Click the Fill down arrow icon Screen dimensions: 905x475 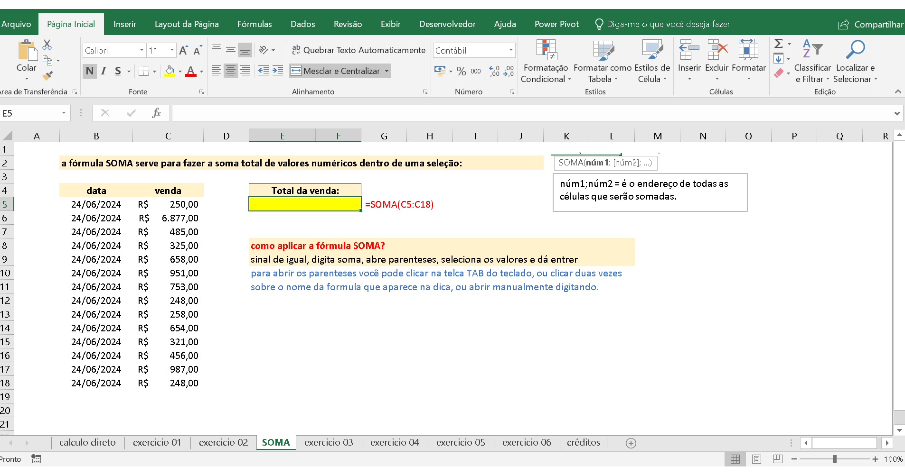(778, 59)
